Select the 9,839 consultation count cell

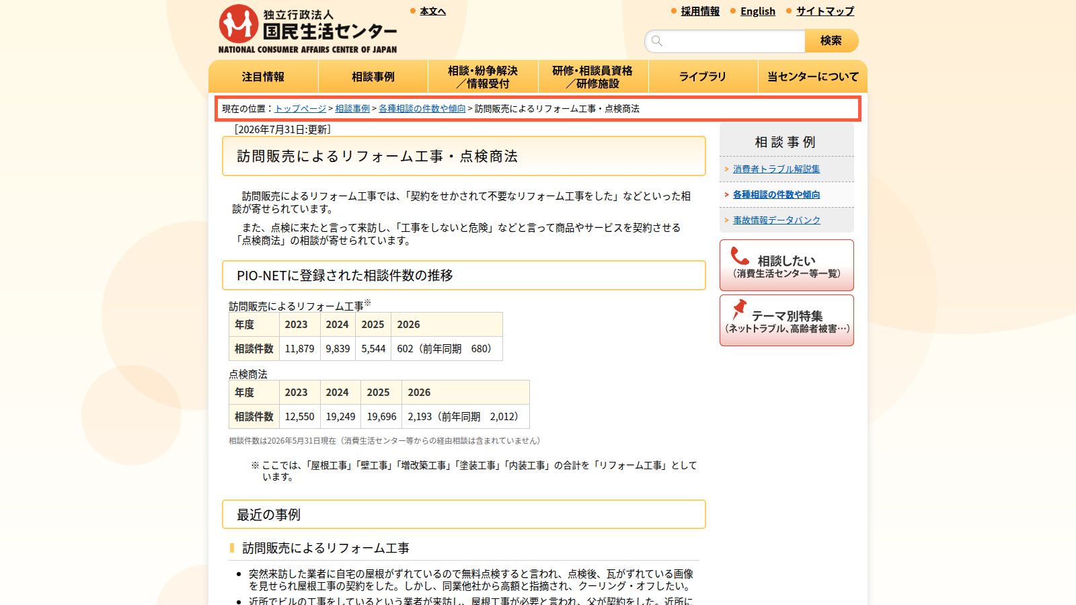point(338,349)
